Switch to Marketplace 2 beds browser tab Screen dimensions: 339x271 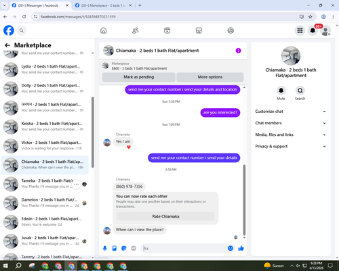tap(103, 5)
